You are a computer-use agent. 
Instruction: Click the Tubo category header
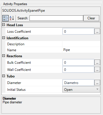(11, 76)
